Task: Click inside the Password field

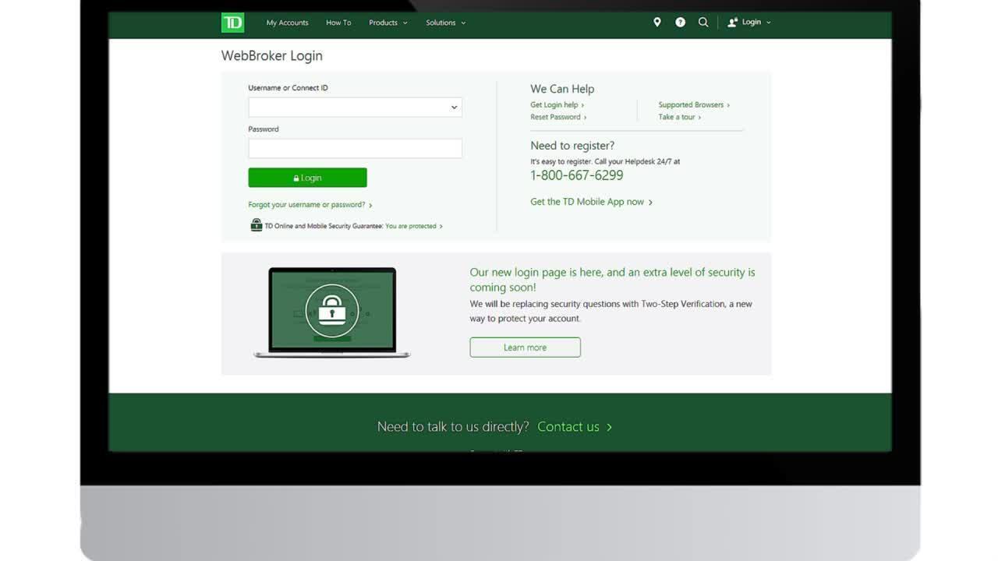Action: (355, 149)
